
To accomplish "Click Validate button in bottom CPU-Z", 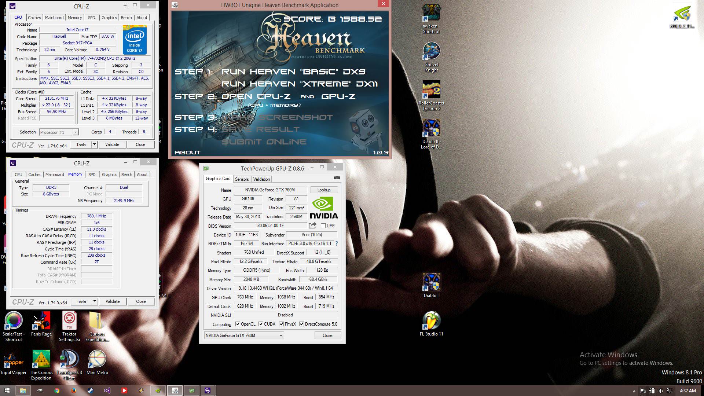I will (x=113, y=301).
